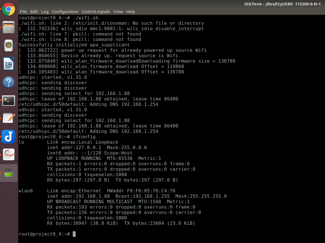The width and height of the screenshot is (325, 243).
Task: Open the Files manager dock icon
Action: click(x=9, y=27)
